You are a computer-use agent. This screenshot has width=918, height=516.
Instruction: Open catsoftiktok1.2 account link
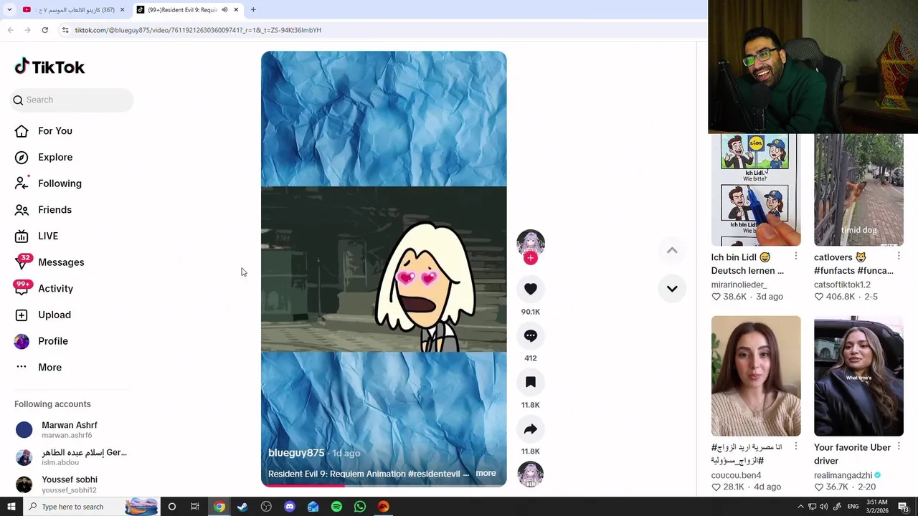[842, 285]
